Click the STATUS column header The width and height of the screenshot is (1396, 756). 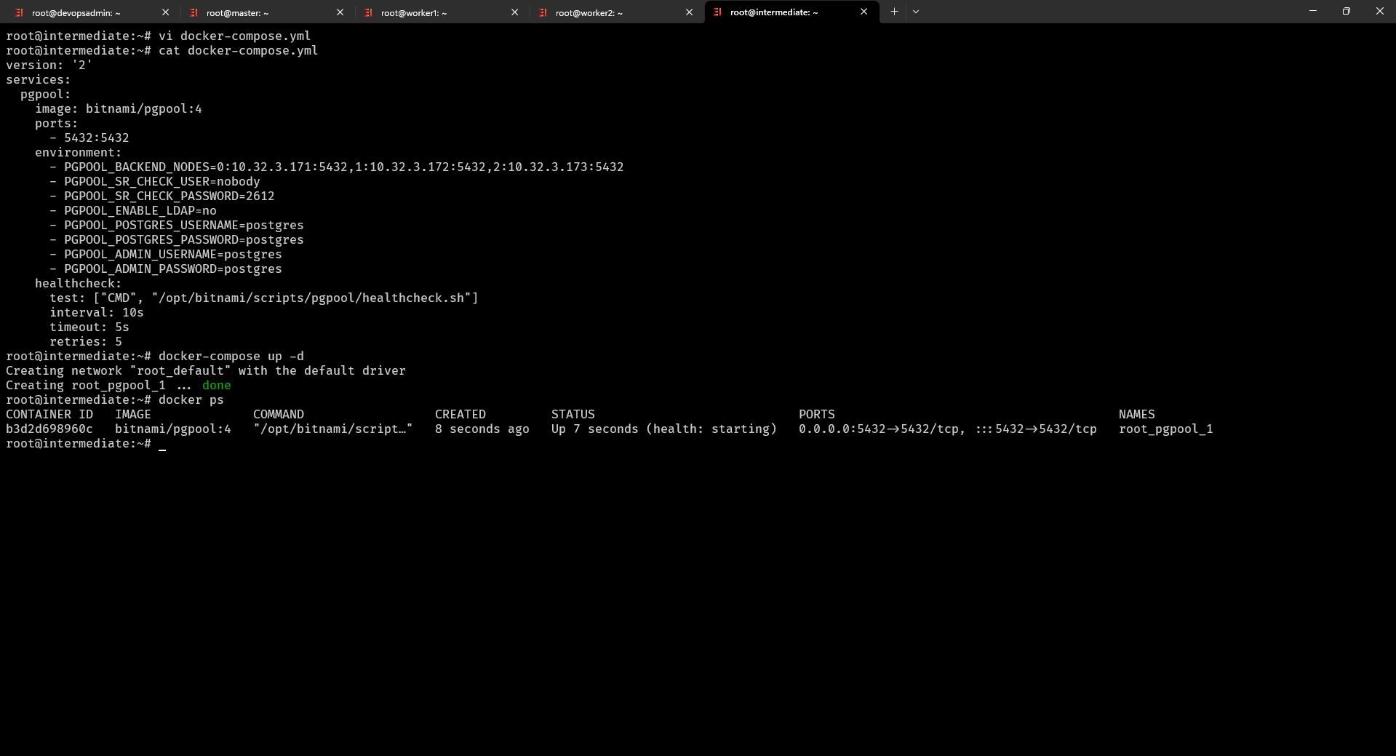pos(573,415)
